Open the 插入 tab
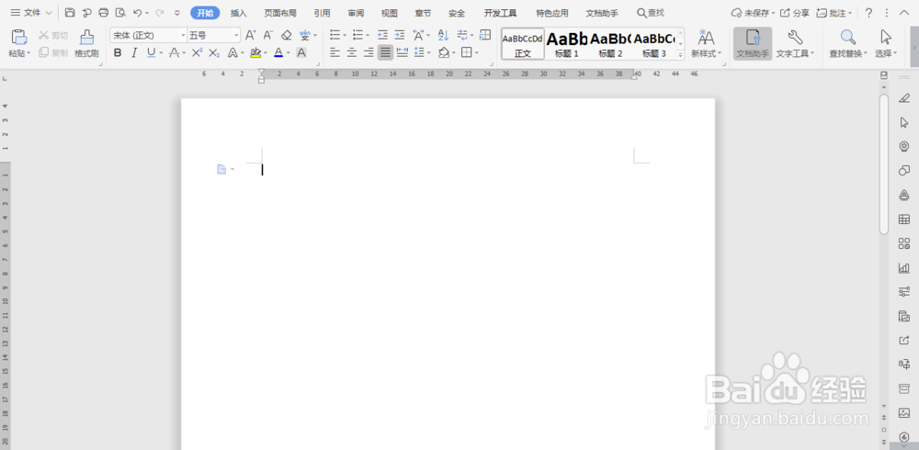 tap(239, 13)
